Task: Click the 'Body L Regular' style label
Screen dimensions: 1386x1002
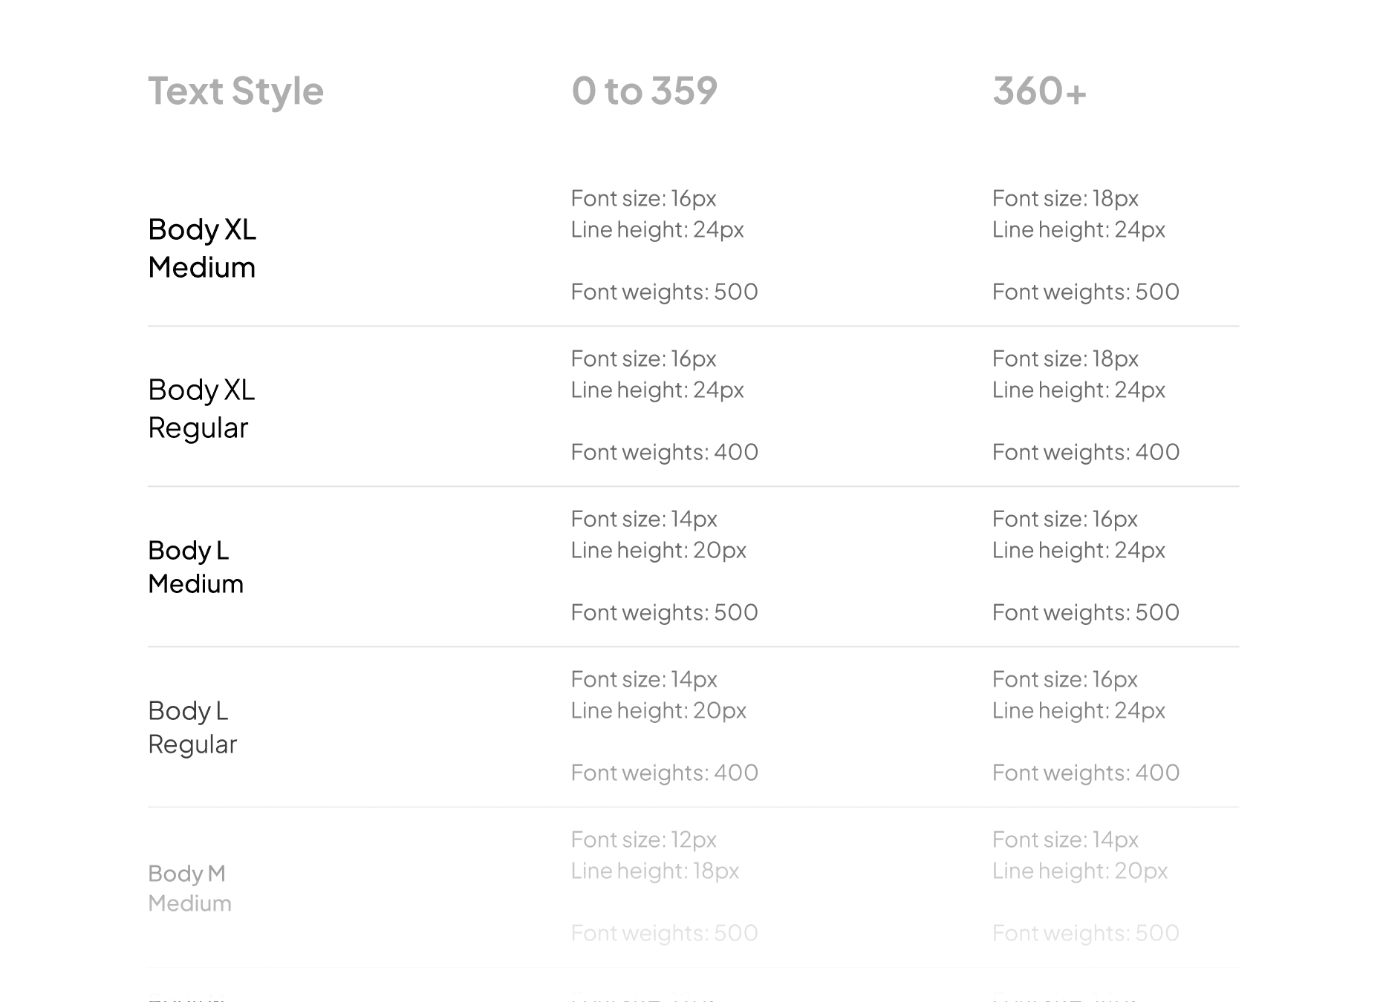Action: [x=192, y=727]
